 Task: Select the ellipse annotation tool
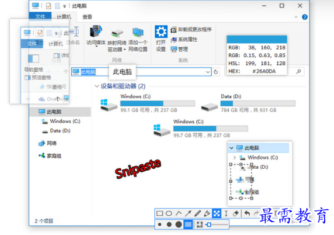coord(169,214)
